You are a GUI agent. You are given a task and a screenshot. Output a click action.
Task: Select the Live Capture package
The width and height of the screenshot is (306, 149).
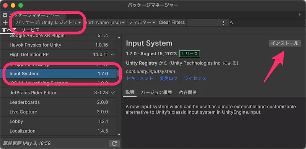(59, 112)
